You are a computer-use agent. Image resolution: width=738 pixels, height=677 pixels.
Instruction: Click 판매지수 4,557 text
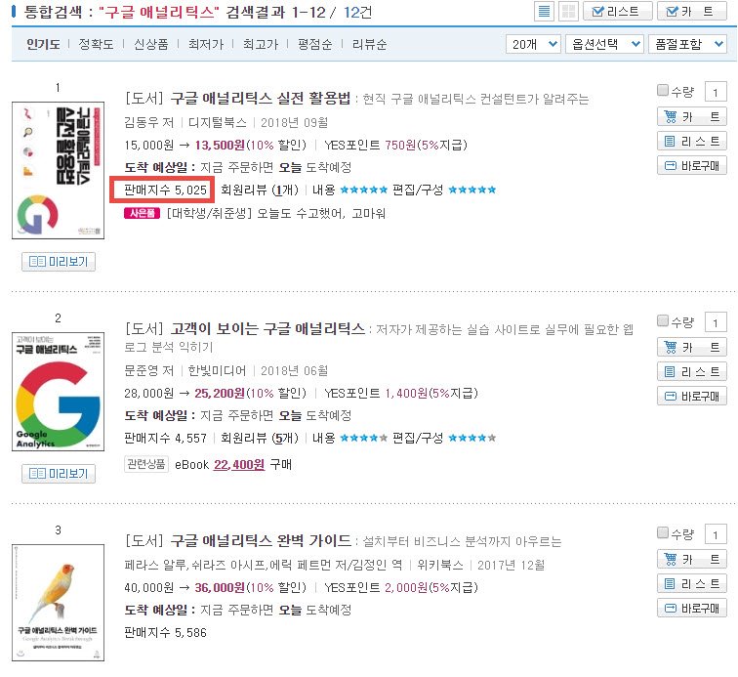[x=166, y=438]
